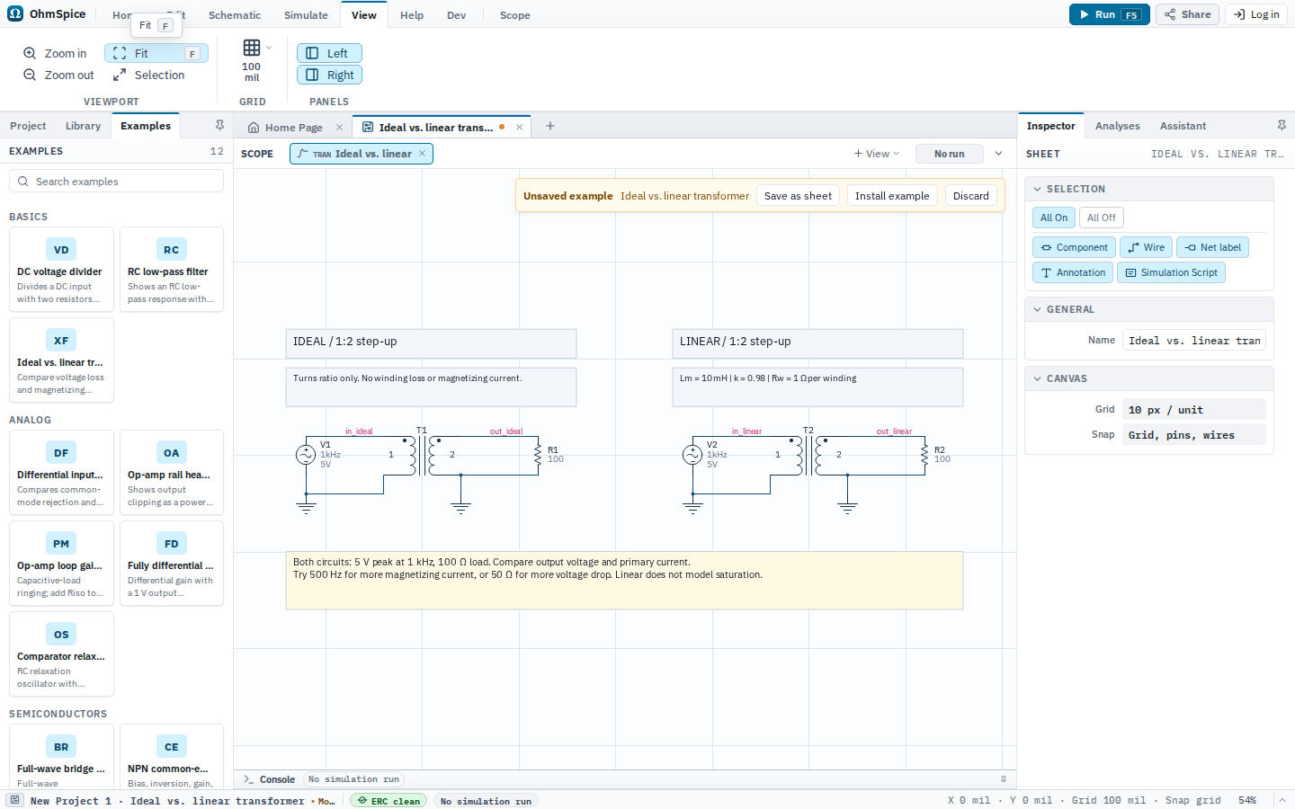Click Save as sheet button
The height and width of the screenshot is (809, 1295).
[x=798, y=196]
